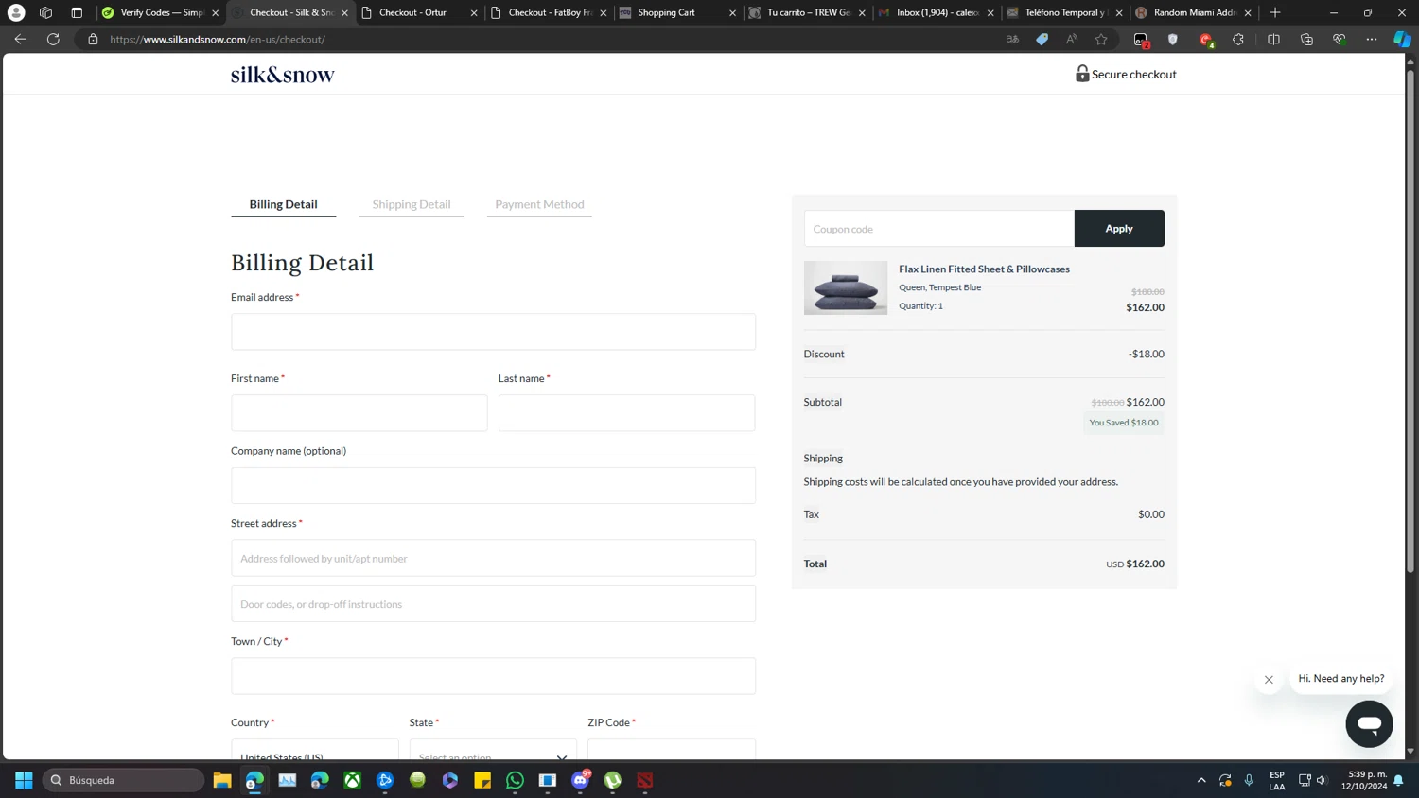Screen dimensions: 1419x798
Task: Focus the Town / City field
Action: [x=493, y=676]
